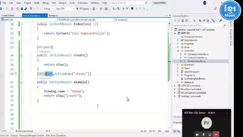Click the sync active document arrows icon
Image resolution: width=243 pixels, height=137 pixels.
200,21
